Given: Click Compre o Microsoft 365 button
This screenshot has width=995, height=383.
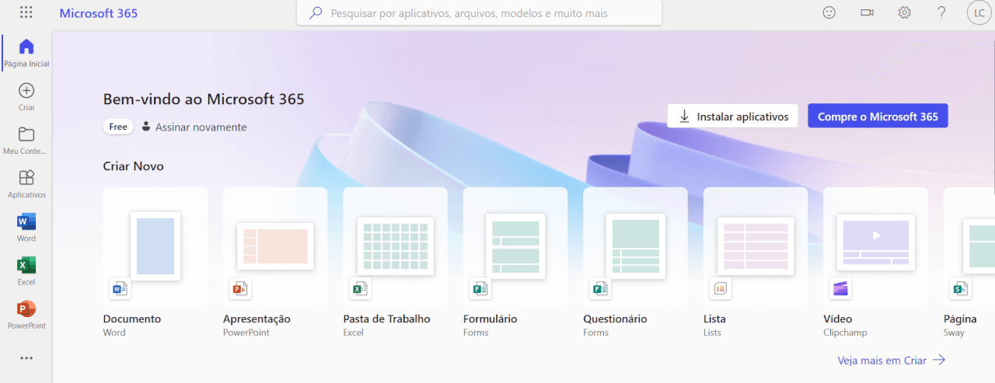Looking at the screenshot, I should (878, 117).
